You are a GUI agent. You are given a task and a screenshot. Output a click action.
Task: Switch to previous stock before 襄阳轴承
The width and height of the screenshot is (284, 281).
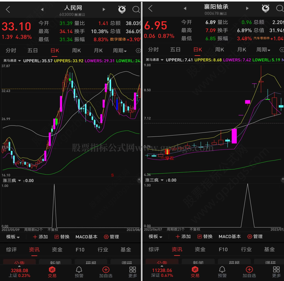185,8
